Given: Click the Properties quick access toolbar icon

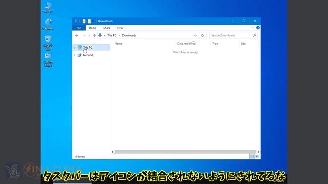Looking at the screenshot, I should pos(84,21).
